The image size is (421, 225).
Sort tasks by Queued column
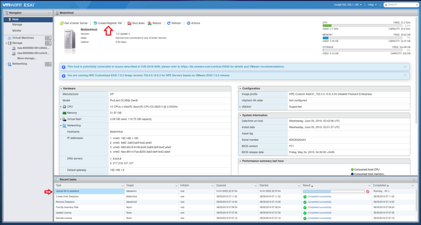pos(236,185)
